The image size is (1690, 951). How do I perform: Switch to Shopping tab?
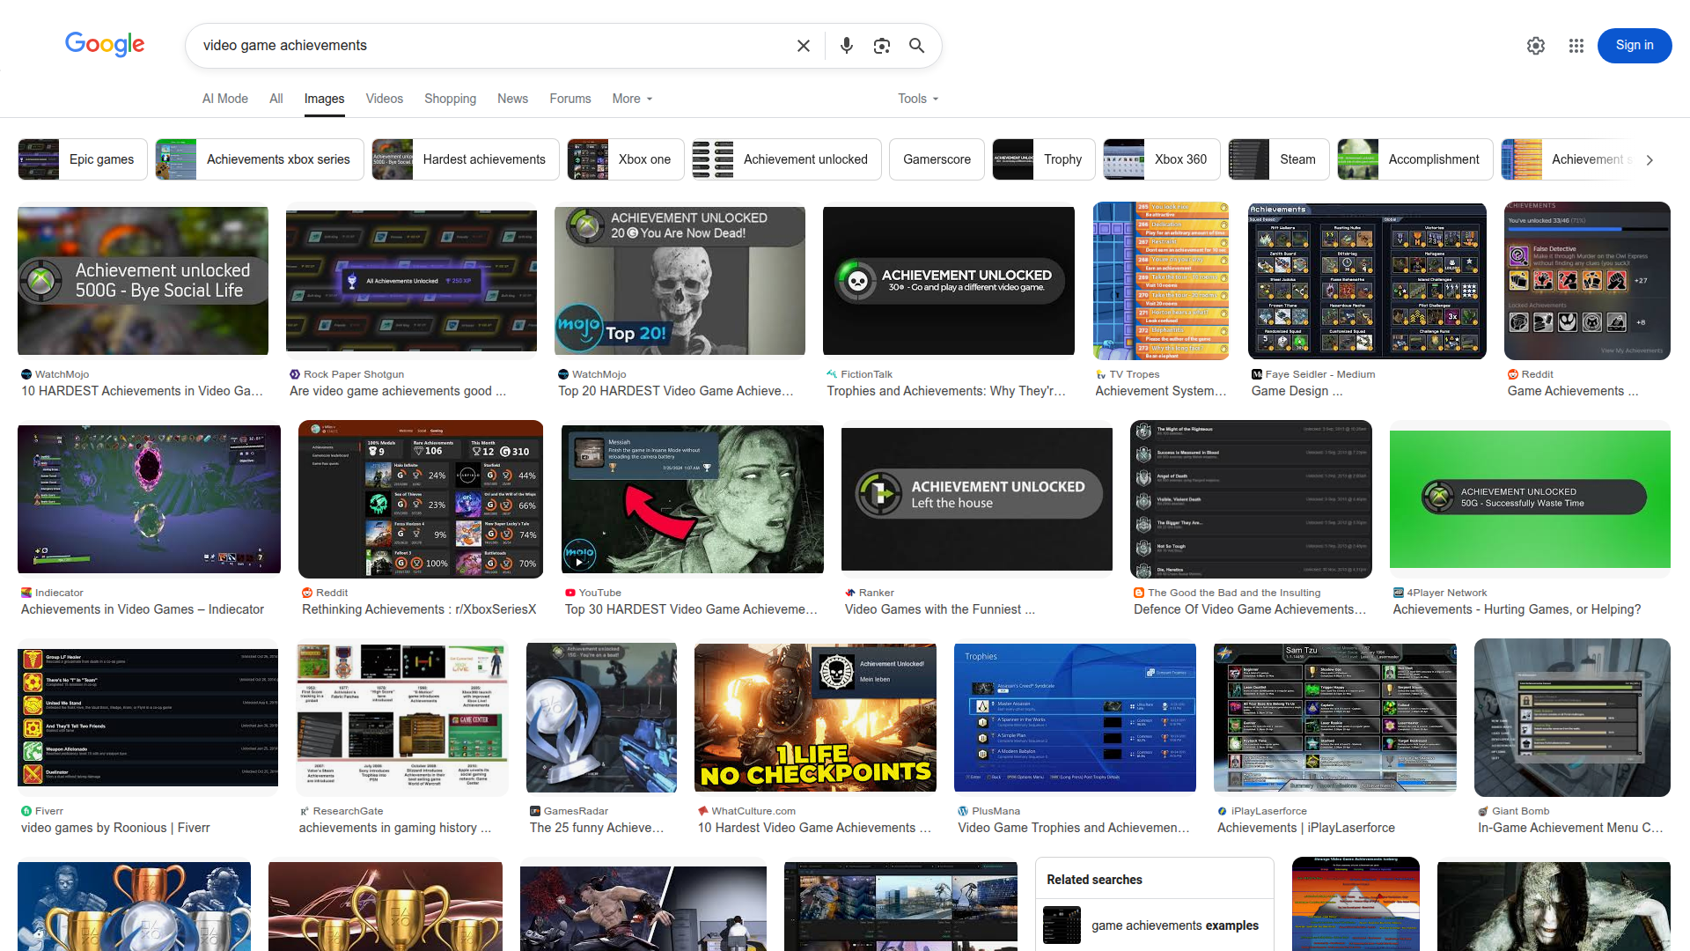450,99
